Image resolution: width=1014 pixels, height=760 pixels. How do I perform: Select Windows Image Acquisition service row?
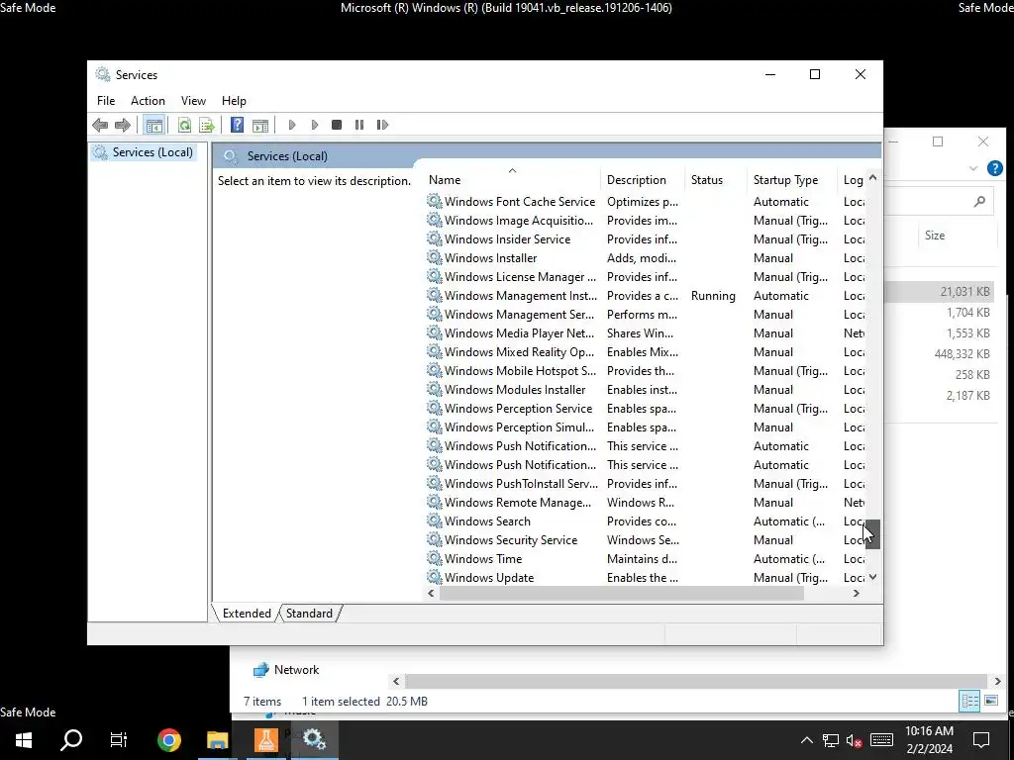pos(646,221)
